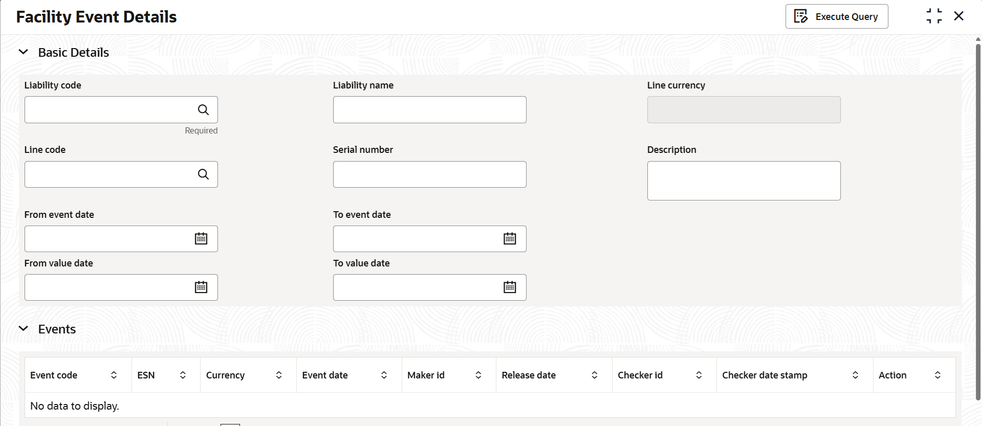Open Liability code search lookup
The image size is (982, 426).
tap(203, 110)
